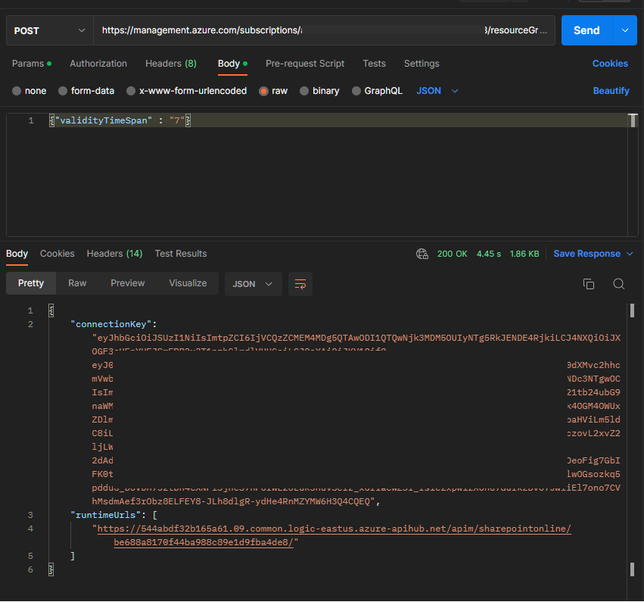Screen dimensions: 644x602
Task: Open the Save Response dropdown
Action: click(x=593, y=254)
